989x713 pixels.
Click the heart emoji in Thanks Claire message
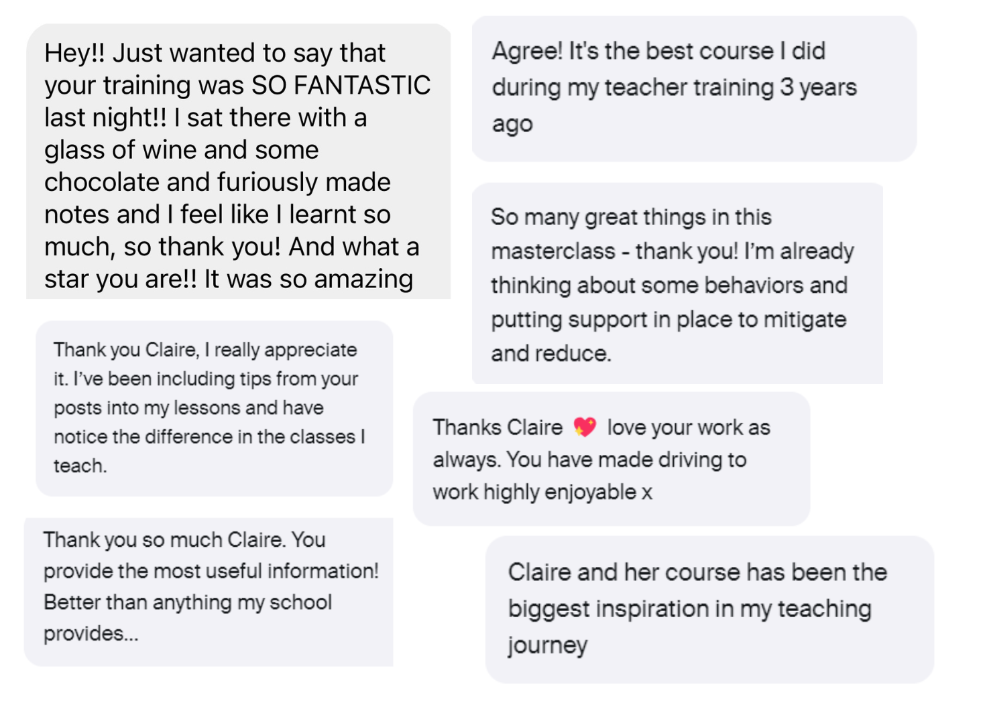(x=585, y=427)
